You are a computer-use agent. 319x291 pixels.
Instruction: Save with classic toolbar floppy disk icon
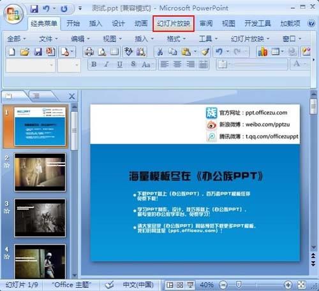[x=38, y=52]
